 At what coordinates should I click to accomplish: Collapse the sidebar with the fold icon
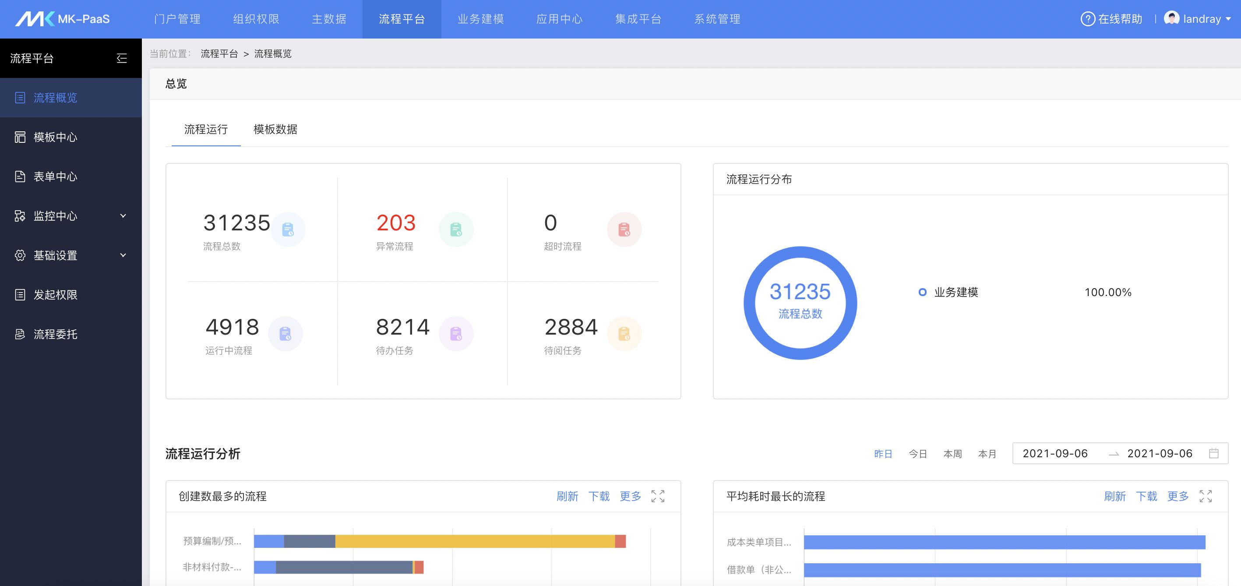(122, 58)
